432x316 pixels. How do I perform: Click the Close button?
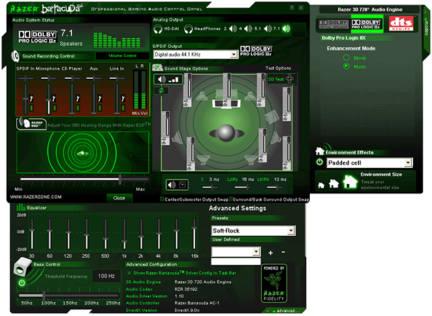[119, 198]
